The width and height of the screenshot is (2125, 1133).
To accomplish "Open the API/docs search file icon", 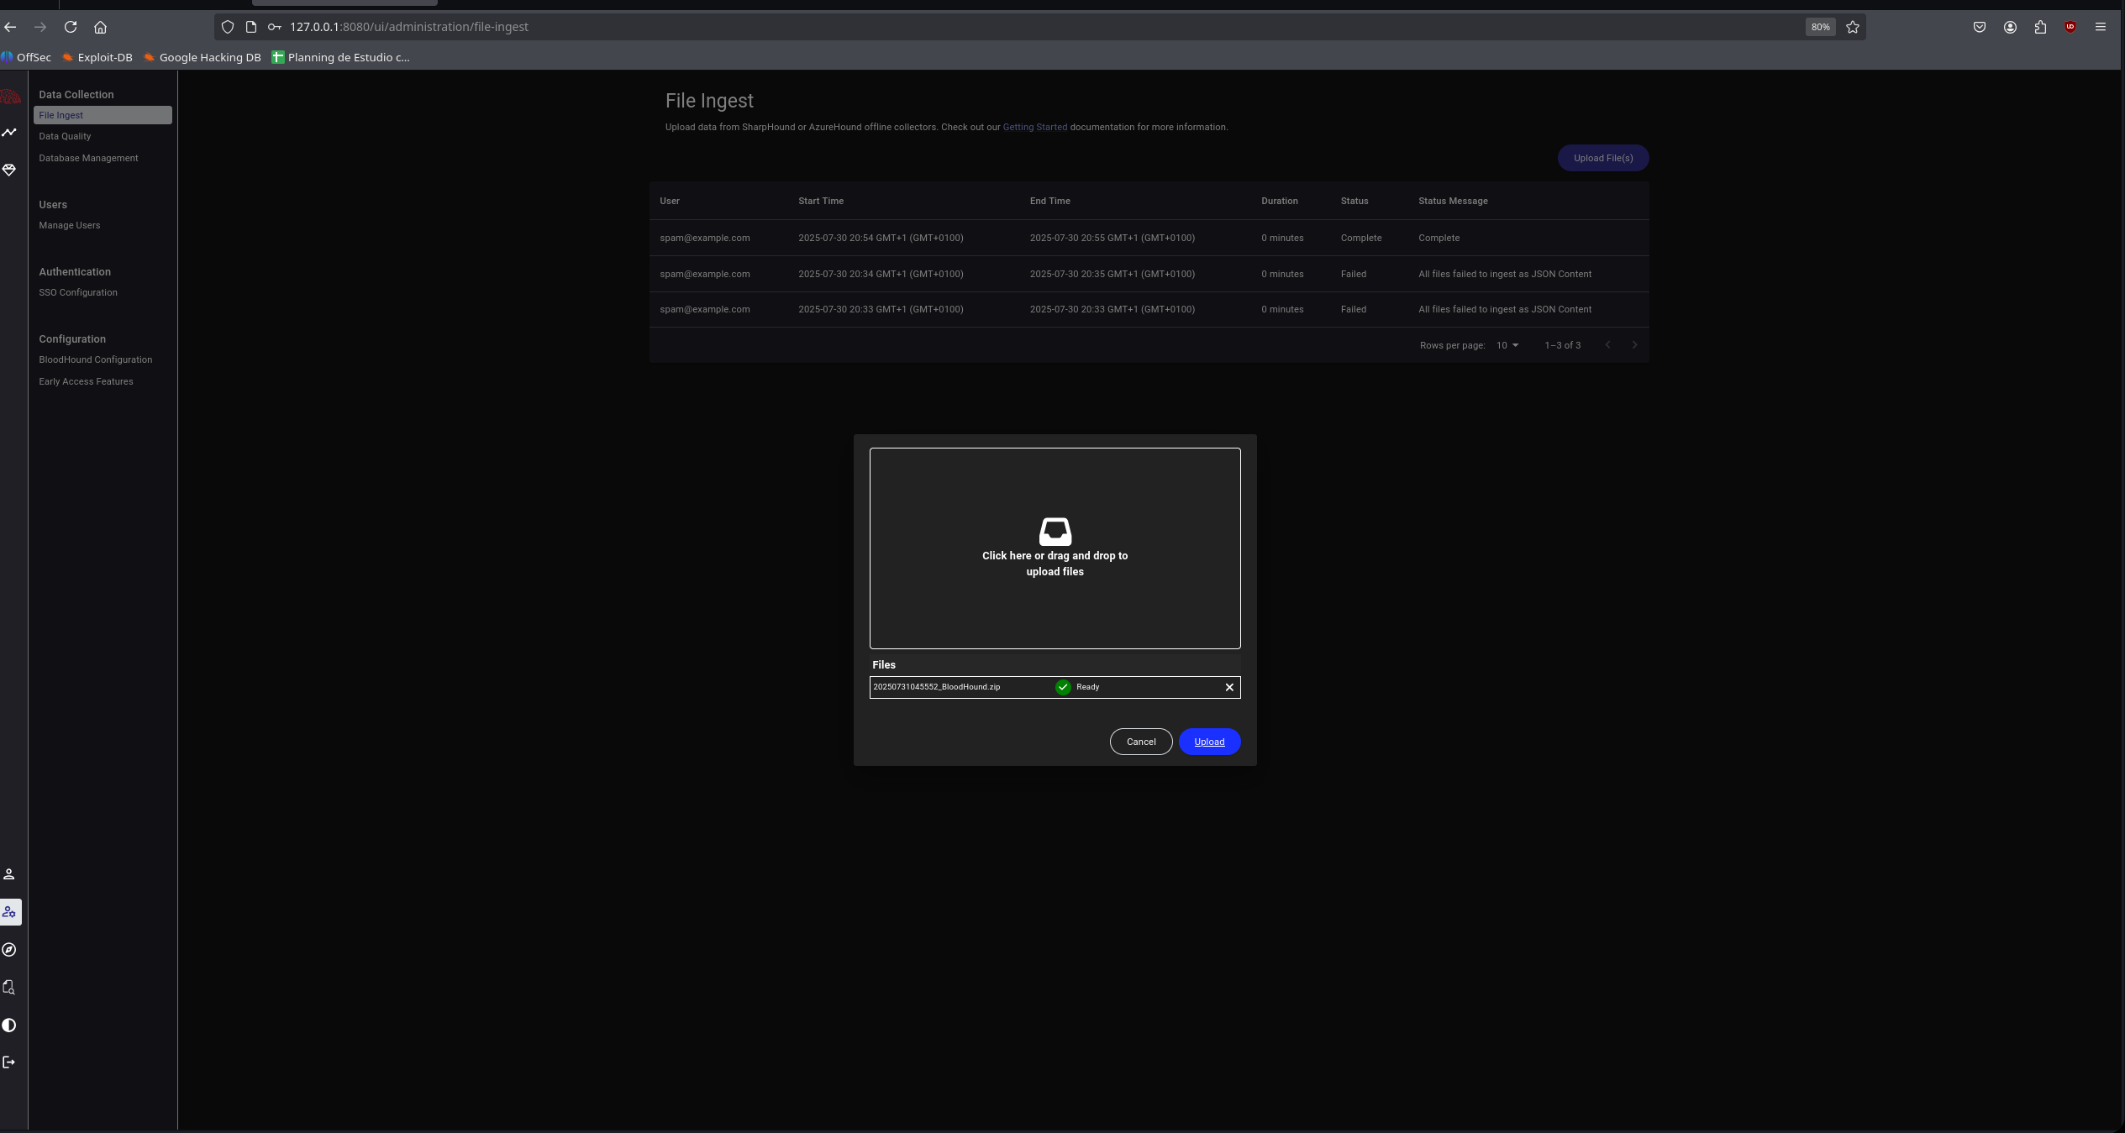I will pos(9,988).
